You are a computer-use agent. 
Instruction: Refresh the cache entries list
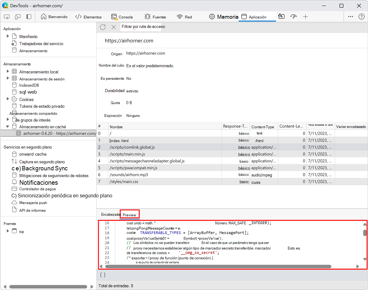coord(103,27)
